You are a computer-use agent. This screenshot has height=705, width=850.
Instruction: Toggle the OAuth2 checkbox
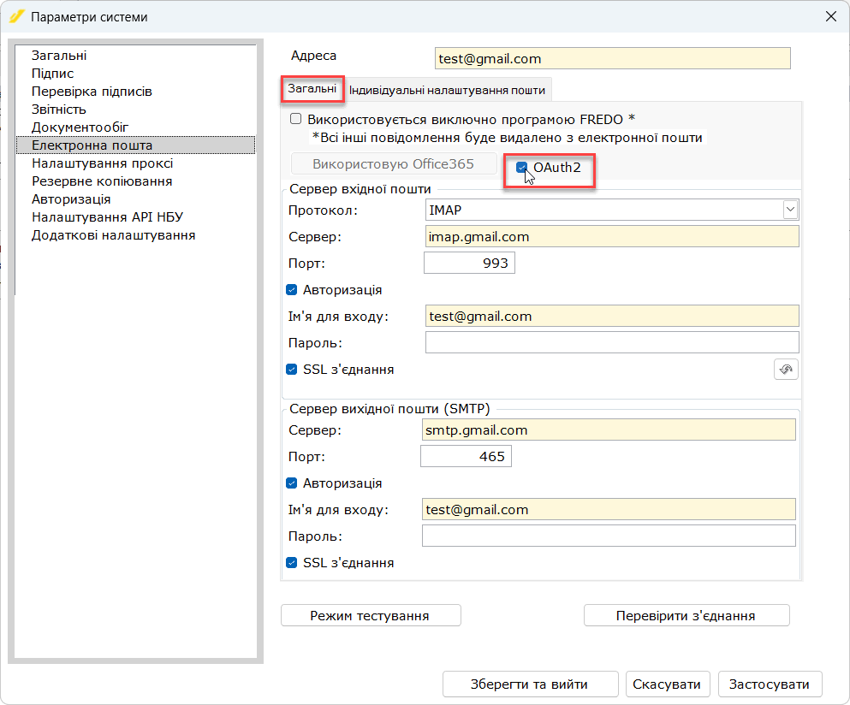click(521, 168)
